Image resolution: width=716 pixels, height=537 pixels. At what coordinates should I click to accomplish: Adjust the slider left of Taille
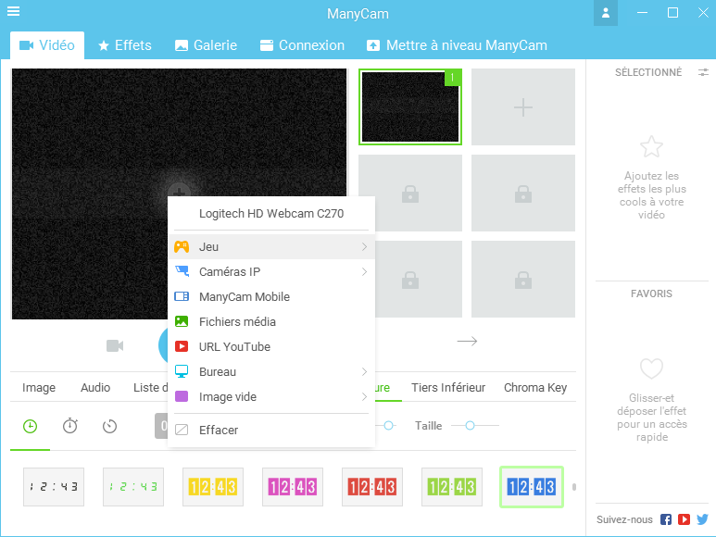(389, 426)
